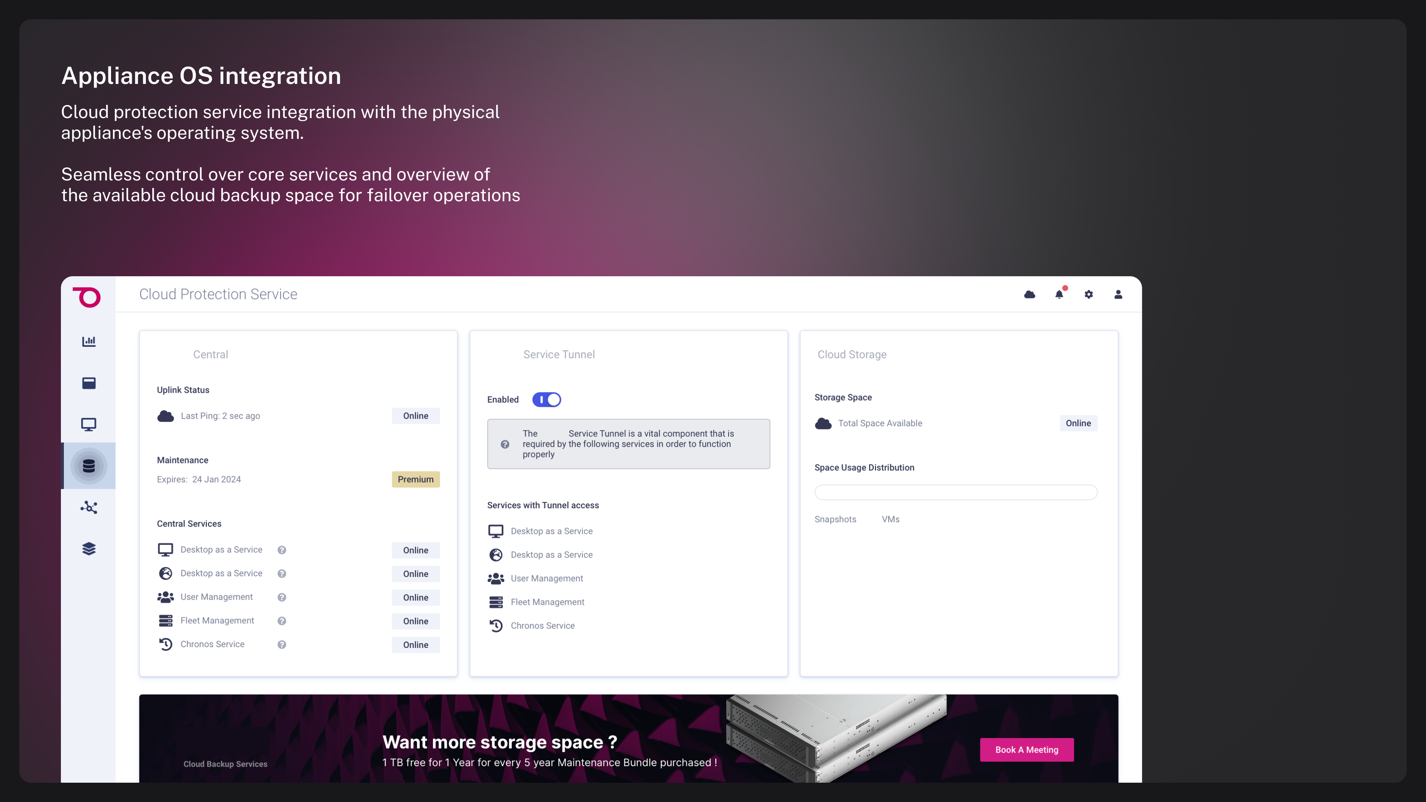Open notifications bell icon

pyautogui.click(x=1059, y=294)
